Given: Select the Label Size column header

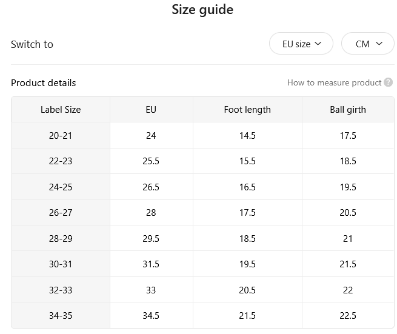Looking at the screenshot, I should click(x=61, y=110).
